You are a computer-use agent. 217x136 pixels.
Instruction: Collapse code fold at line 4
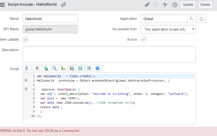point(26,89)
